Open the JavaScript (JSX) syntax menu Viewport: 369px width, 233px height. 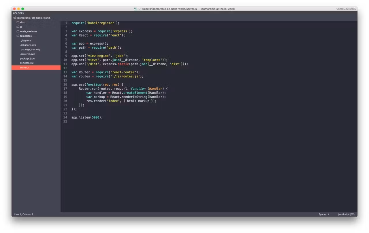pos(346,214)
